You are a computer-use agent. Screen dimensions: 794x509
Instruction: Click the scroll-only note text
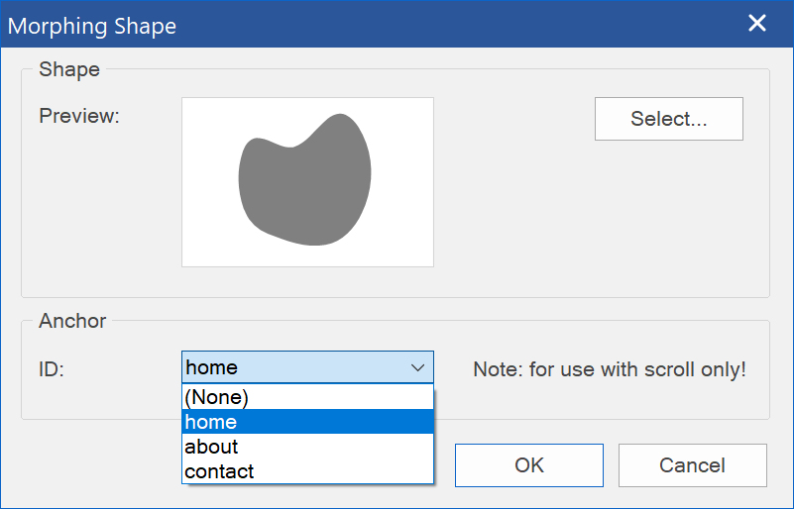(609, 369)
